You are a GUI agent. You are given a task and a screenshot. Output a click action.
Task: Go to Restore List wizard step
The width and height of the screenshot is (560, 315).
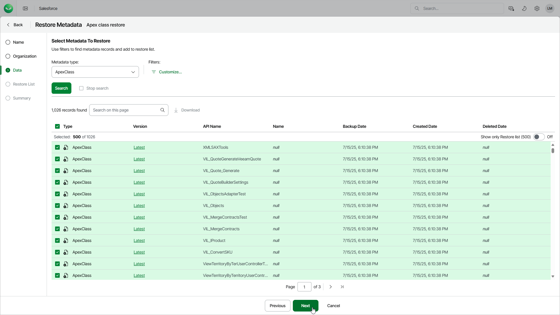tap(24, 84)
